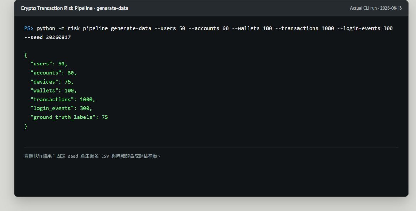Screen dimensions: 416x211
Task: Click the '"wallets": 100,' output line
Action: 53,91
